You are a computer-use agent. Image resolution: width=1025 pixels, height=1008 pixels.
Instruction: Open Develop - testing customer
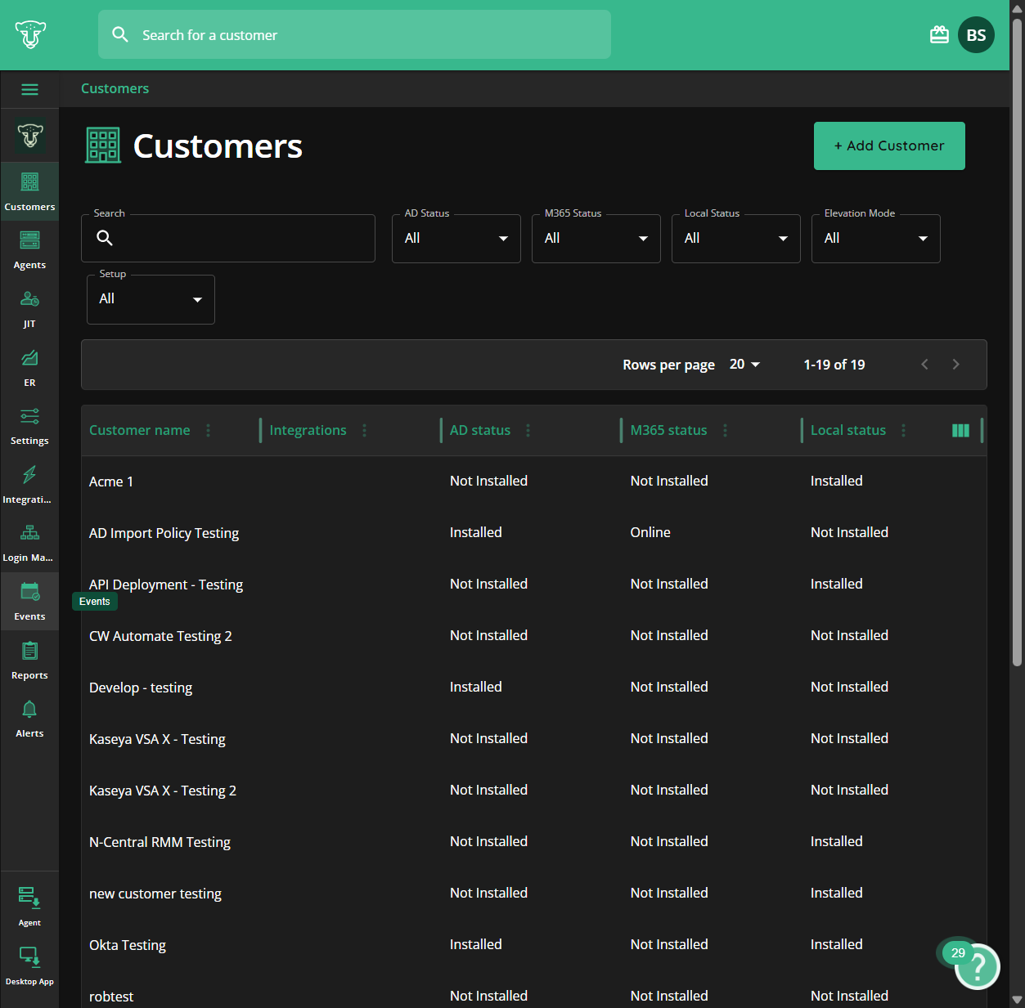(x=534, y=688)
